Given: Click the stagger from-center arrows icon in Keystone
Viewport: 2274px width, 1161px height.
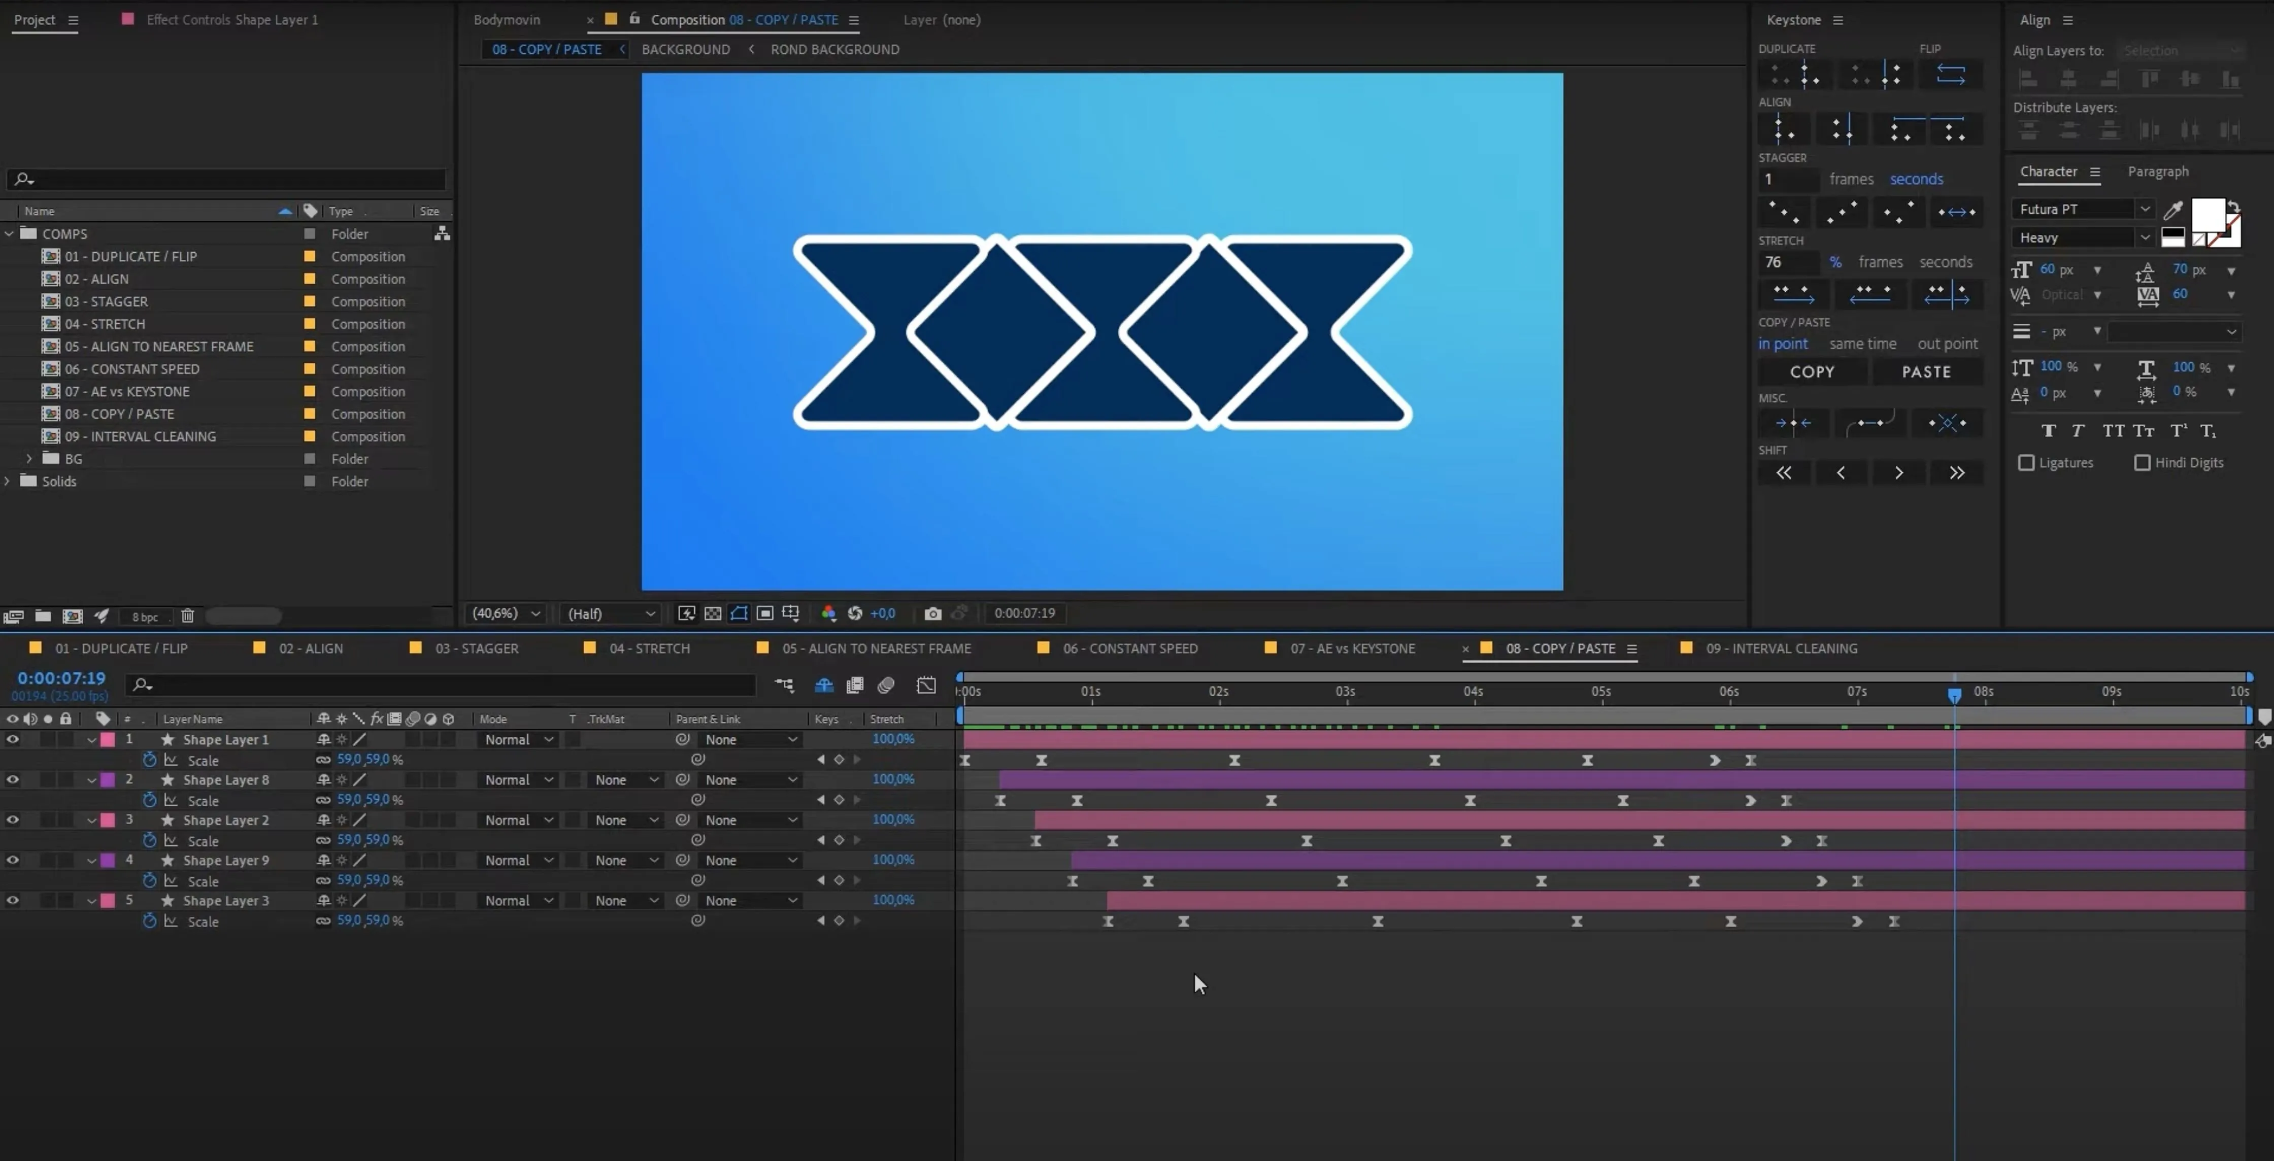Looking at the screenshot, I should pyautogui.click(x=1957, y=212).
